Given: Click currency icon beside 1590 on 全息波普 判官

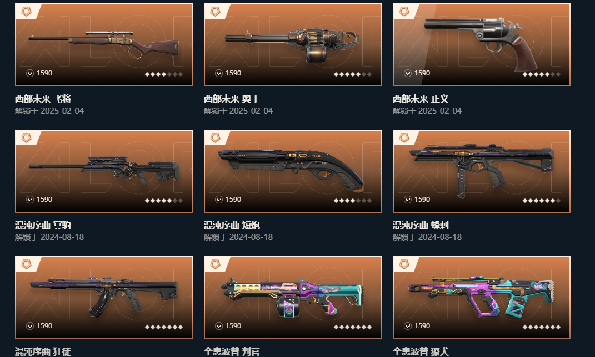Looking at the screenshot, I should [219, 325].
